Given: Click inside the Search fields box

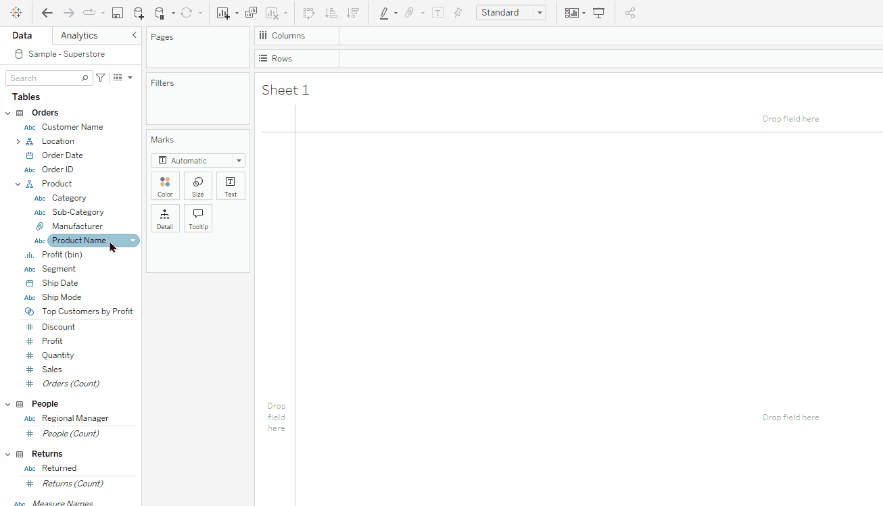Looking at the screenshot, I should coord(44,78).
